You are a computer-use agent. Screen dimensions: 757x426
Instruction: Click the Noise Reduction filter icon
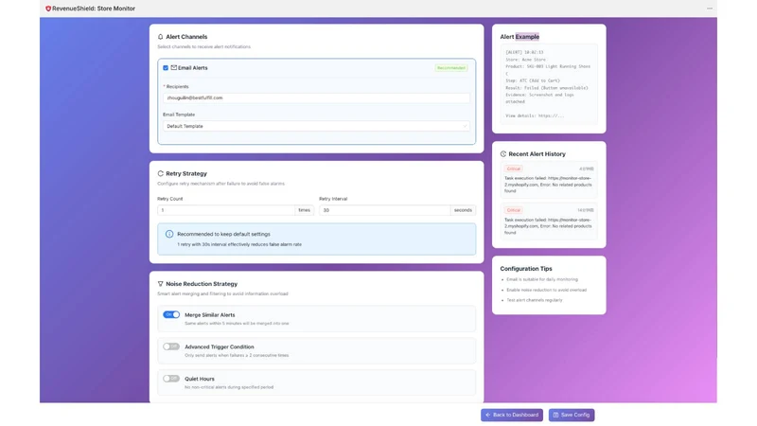pos(160,284)
